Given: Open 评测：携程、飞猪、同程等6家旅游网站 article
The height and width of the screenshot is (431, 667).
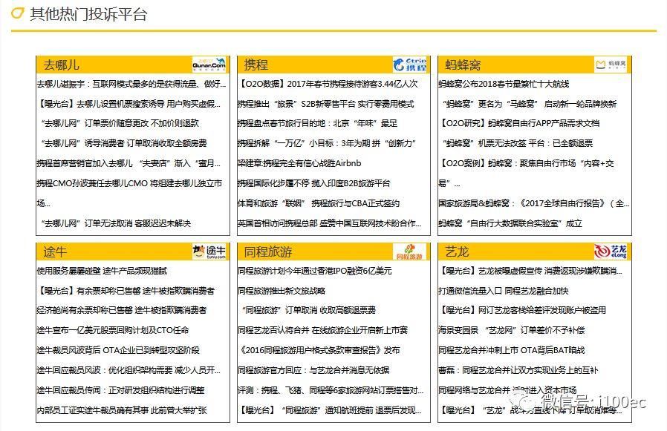Looking at the screenshot, I should [331, 390].
